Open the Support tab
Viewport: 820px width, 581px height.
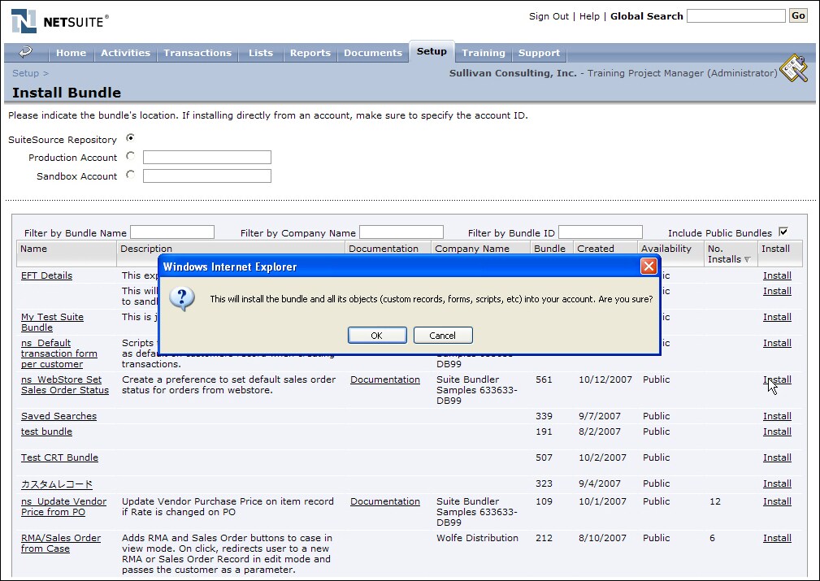coord(539,53)
